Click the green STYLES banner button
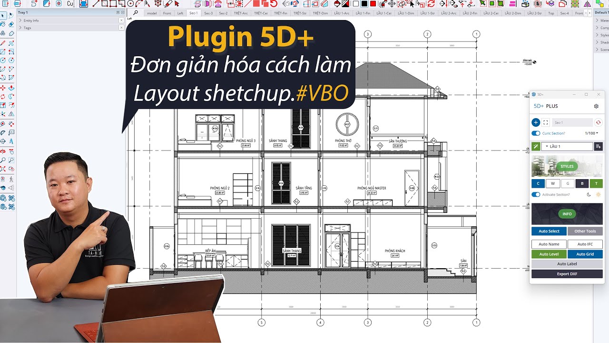The width and height of the screenshot is (609, 343). pyautogui.click(x=567, y=166)
